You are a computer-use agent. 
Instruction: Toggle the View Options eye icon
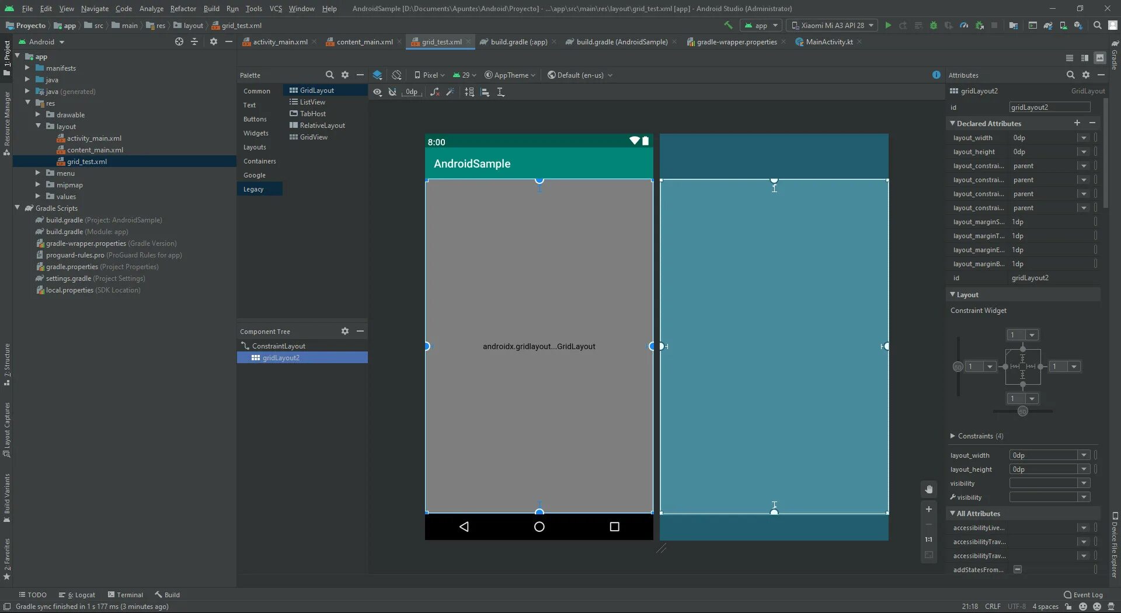pos(378,92)
